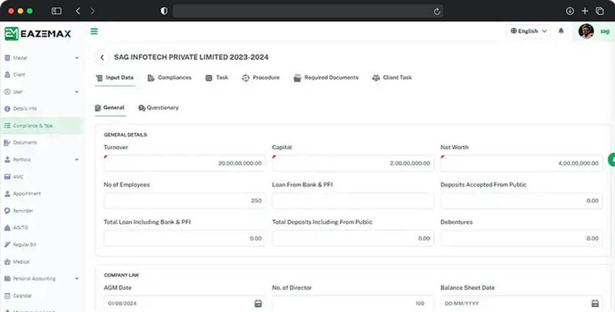The height and width of the screenshot is (312, 615).
Task: Switch to the Client Task tab
Action: [392, 77]
